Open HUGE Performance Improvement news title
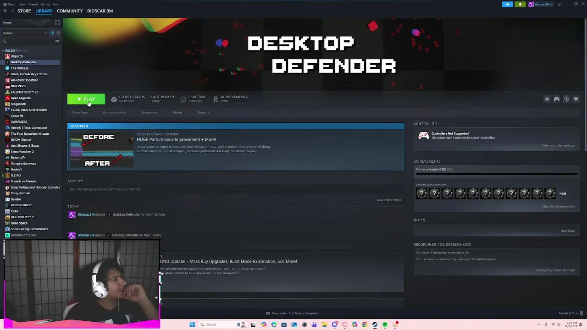Viewport: 587px width, 330px height. [x=176, y=139]
